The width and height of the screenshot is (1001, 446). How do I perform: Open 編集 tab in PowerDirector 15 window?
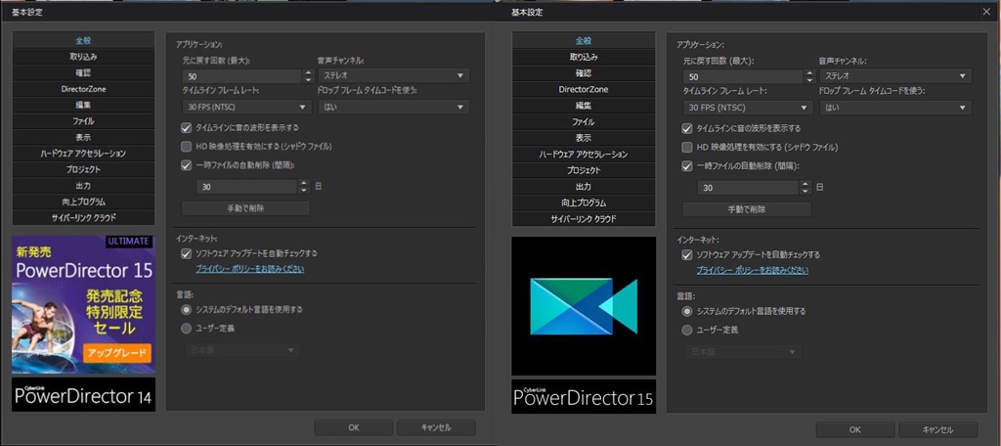click(x=584, y=106)
